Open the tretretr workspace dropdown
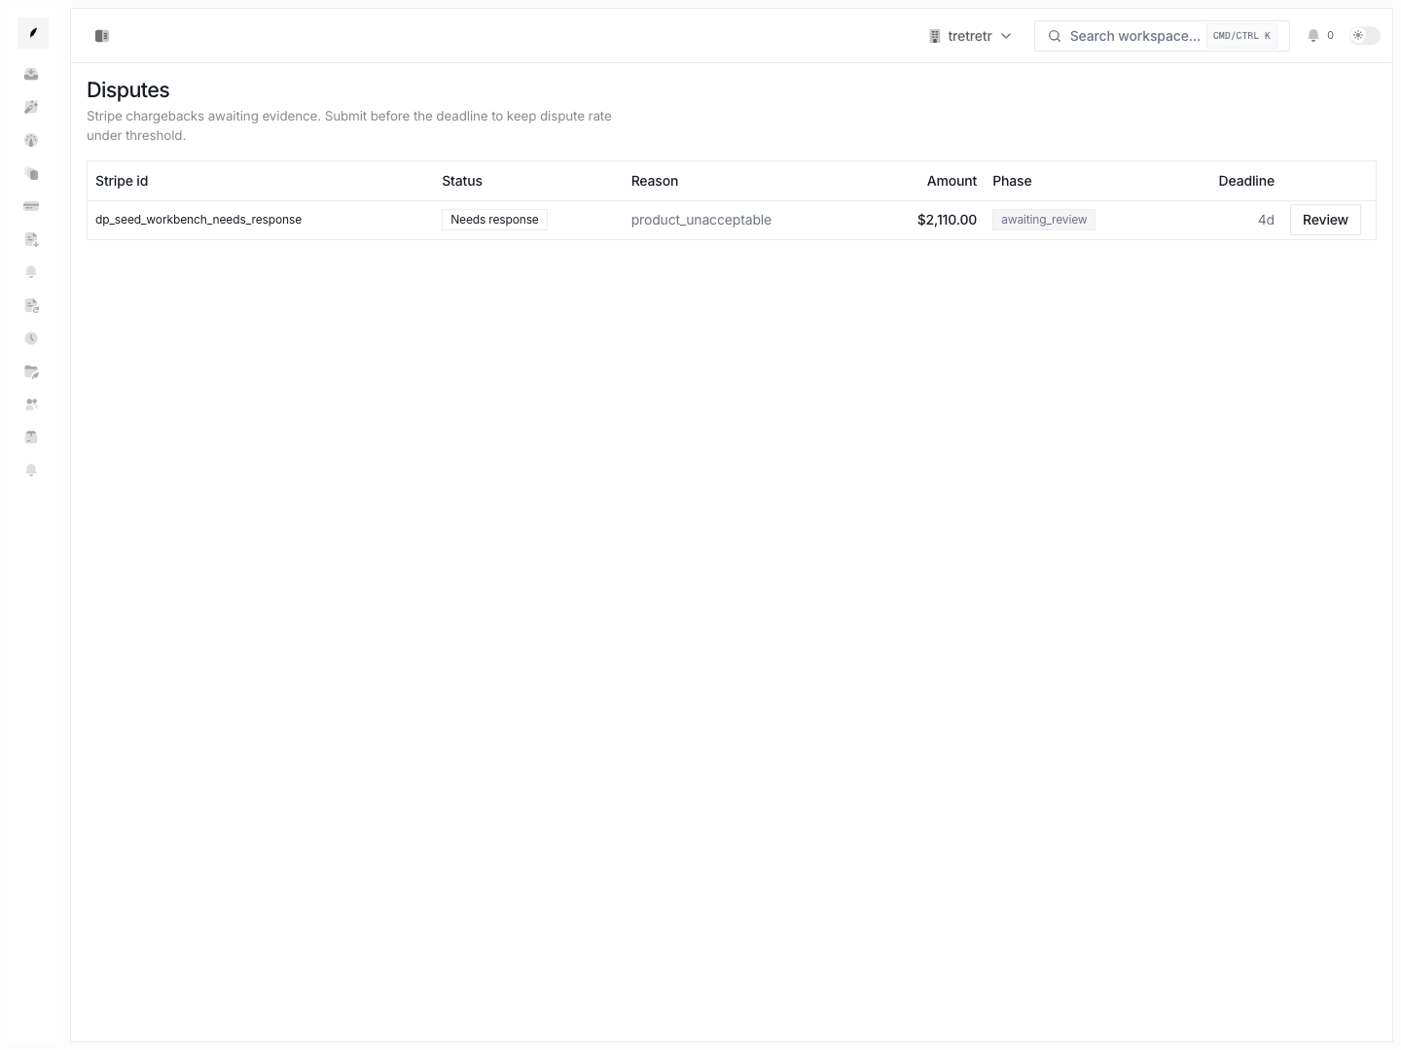The image size is (1401, 1050). tap(970, 36)
